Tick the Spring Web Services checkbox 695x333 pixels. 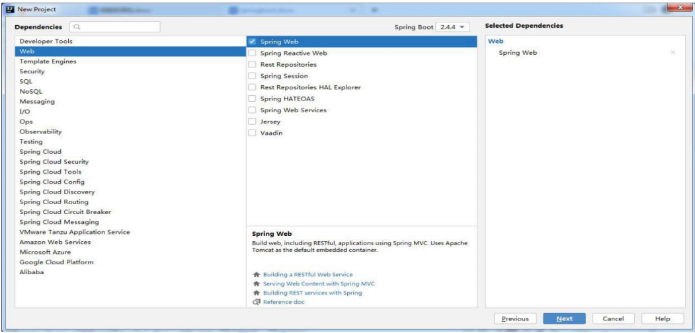(x=252, y=110)
